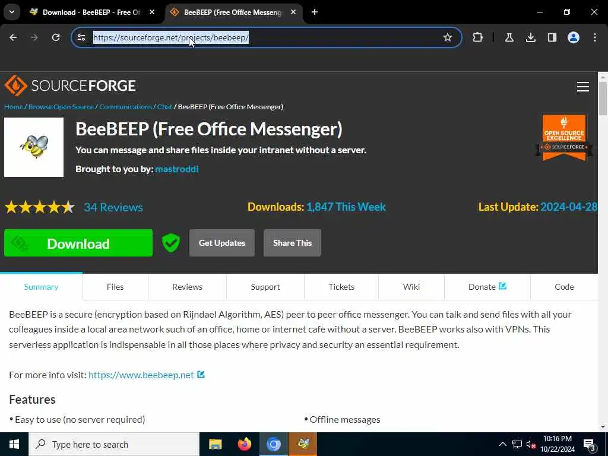Open the Support tab

point(265,287)
